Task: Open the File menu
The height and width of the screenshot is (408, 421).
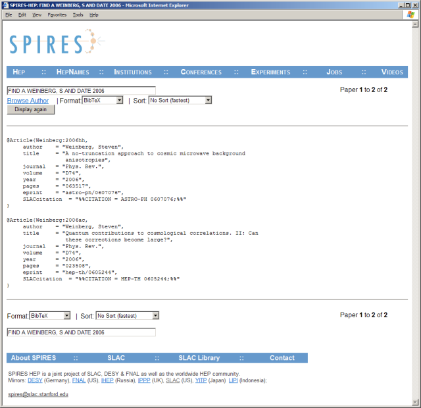Action: (x=9, y=14)
